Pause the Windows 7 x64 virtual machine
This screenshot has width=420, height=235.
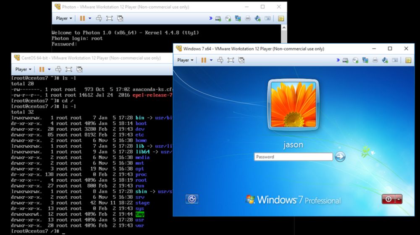[204, 60]
